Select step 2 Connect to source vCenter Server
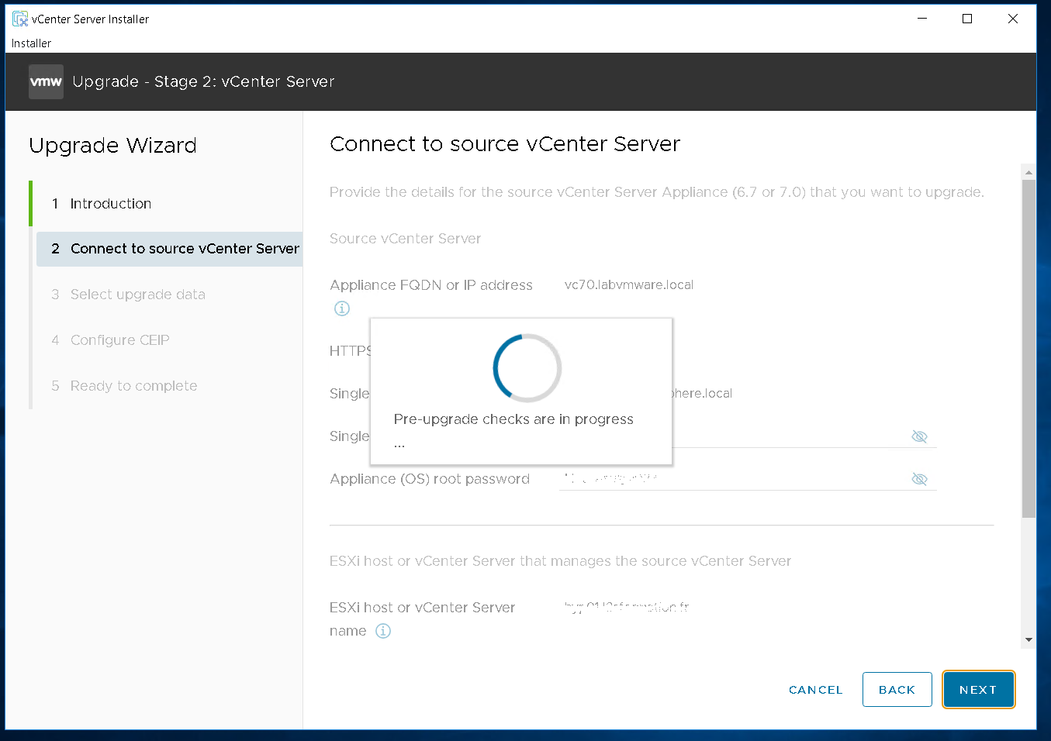The height and width of the screenshot is (741, 1051). pyautogui.click(x=169, y=249)
